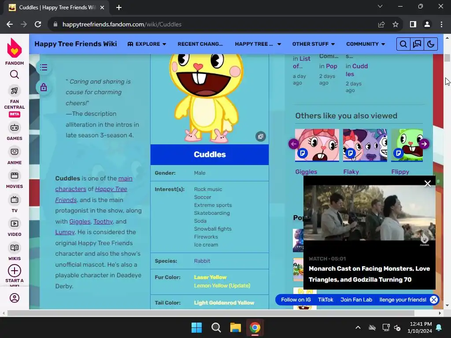Go back to the previous page
This screenshot has width=451, height=338.
10,25
